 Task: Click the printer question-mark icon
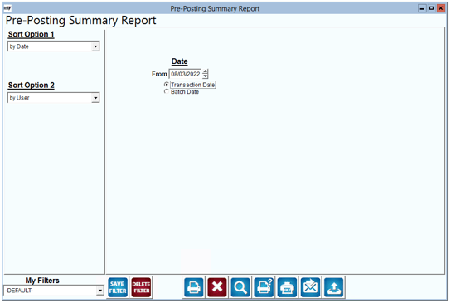pos(264,287)
